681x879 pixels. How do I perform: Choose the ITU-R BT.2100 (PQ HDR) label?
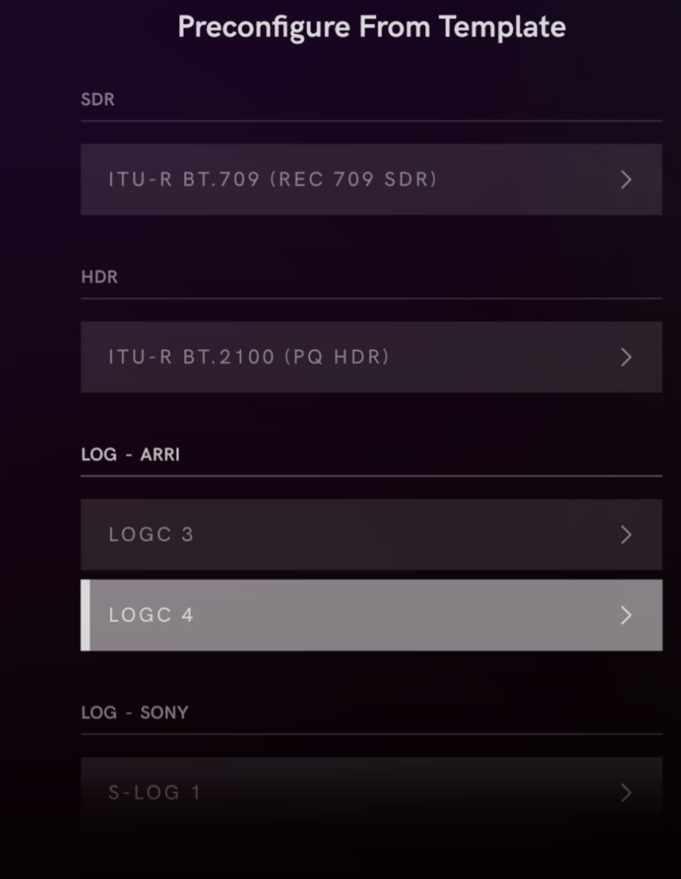pos(249,357)
